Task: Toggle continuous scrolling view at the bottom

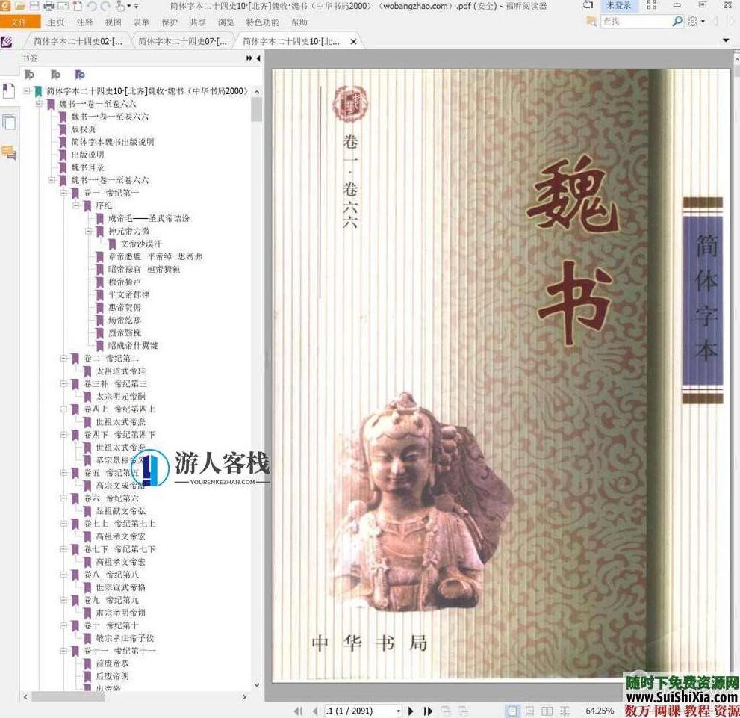Action: click(x=531, y=711)
